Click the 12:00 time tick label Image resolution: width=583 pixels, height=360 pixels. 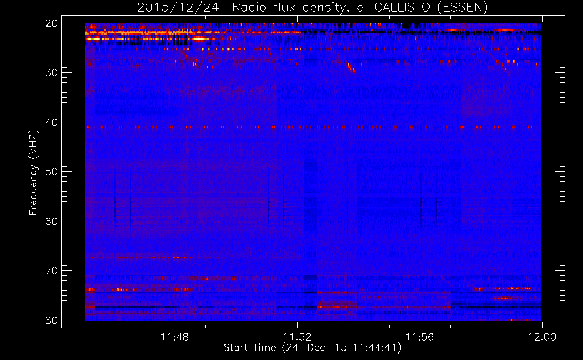pos(542,337)
